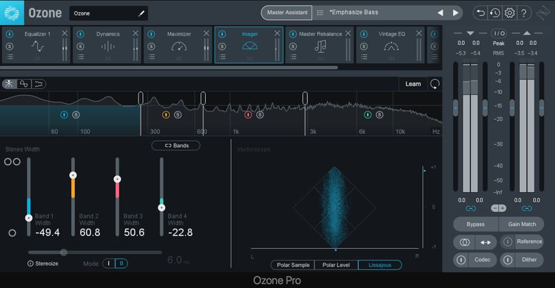
Task: Switch vectorscope to Polar Level
Action: (336, 265)
